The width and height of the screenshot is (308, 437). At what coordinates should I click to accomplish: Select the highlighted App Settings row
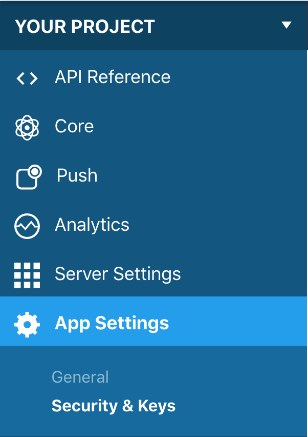(x=112, y=323)
